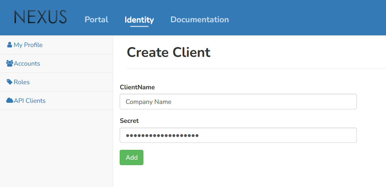Go to My Profile page link
This screenshot has height=187, width=386.
28,45
